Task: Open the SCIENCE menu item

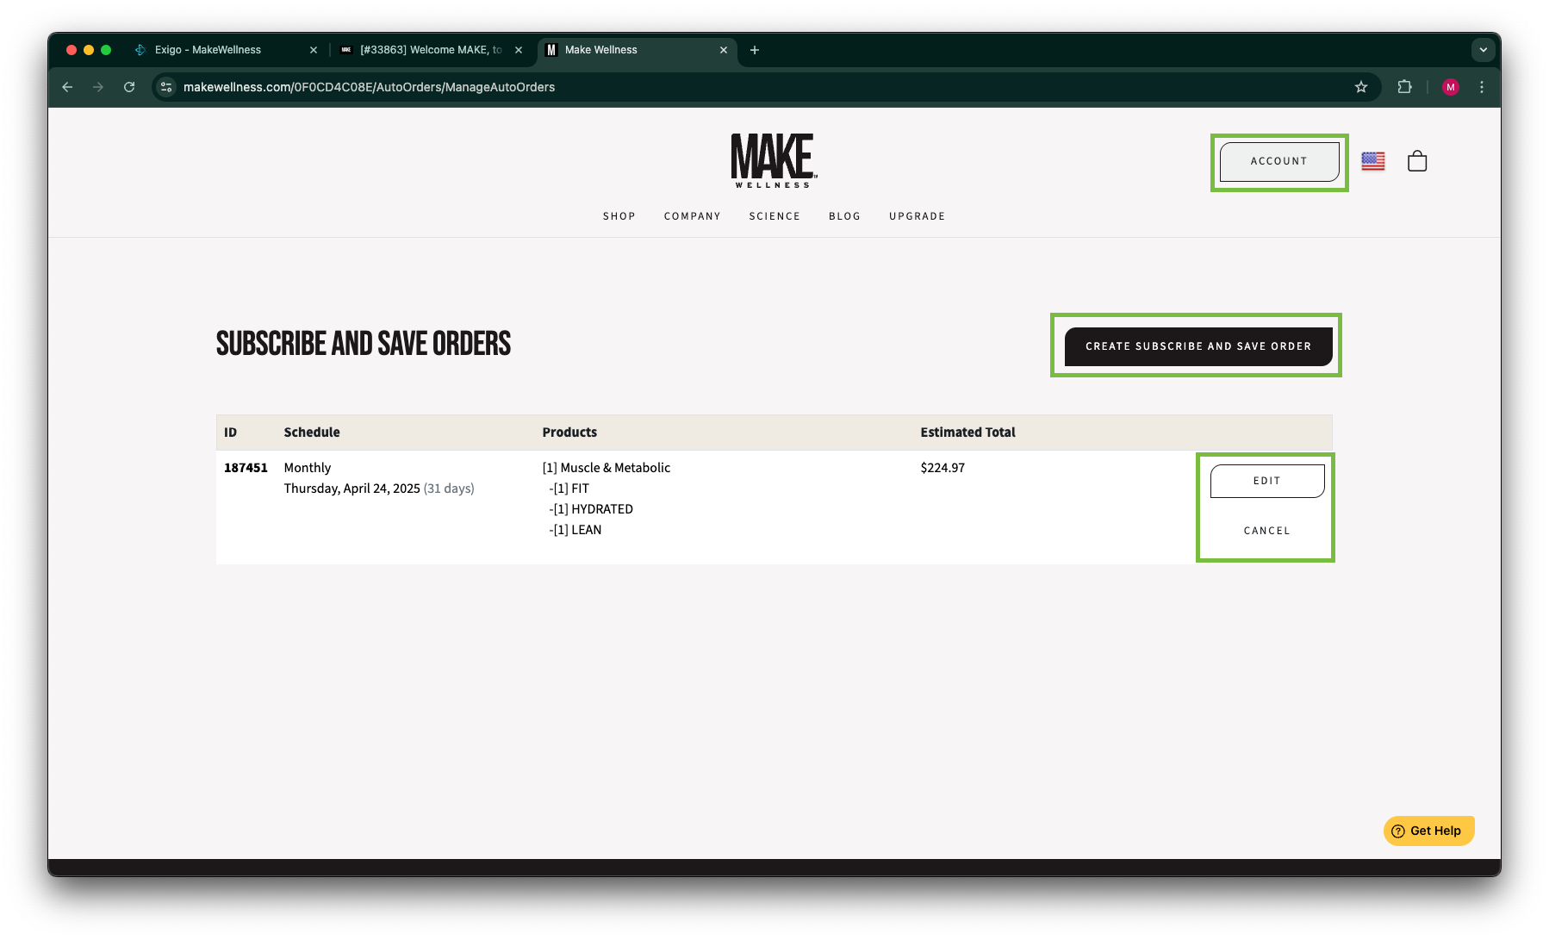Action: (x=774, y=216)
